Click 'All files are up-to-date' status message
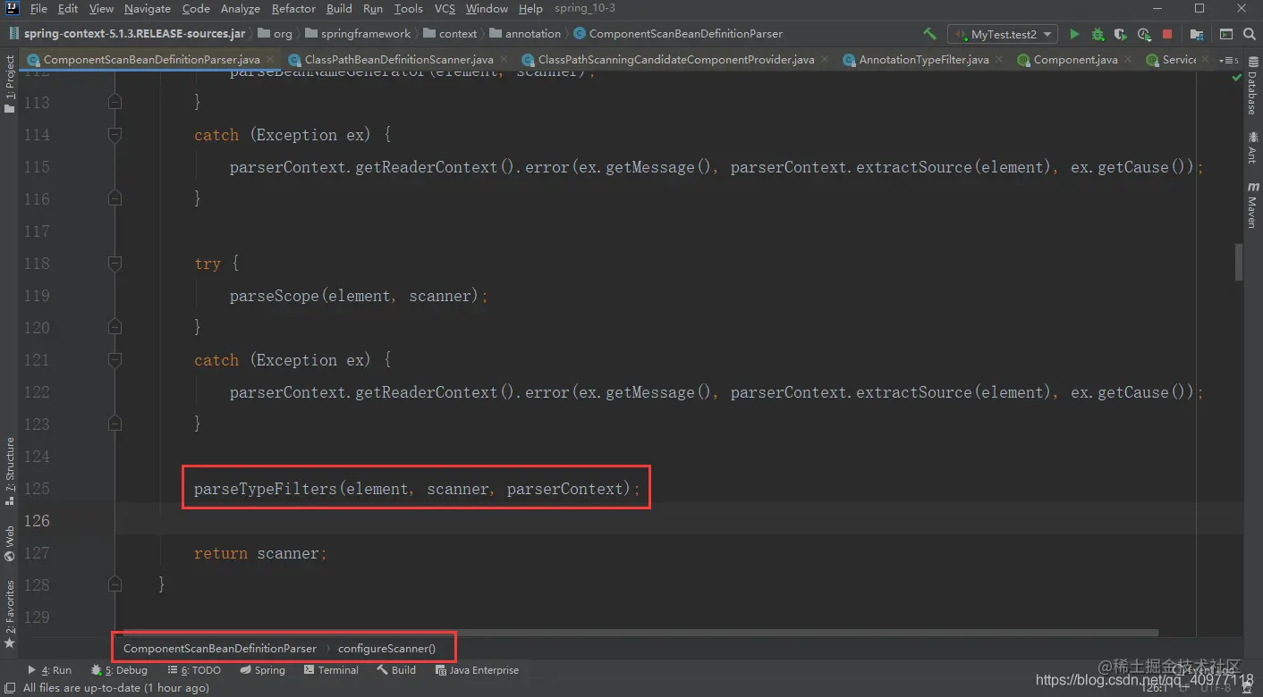Image resolution: width=1263 pixels, height=697 pixels. (116, 688)
